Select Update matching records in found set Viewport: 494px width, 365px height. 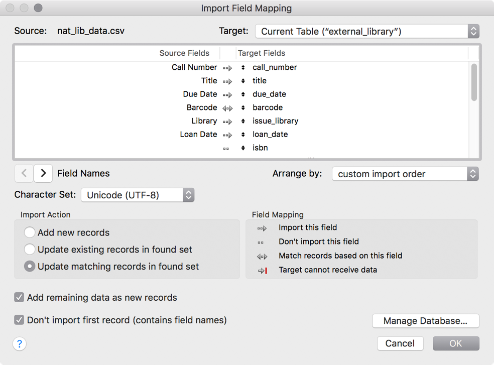coord(30,267)
